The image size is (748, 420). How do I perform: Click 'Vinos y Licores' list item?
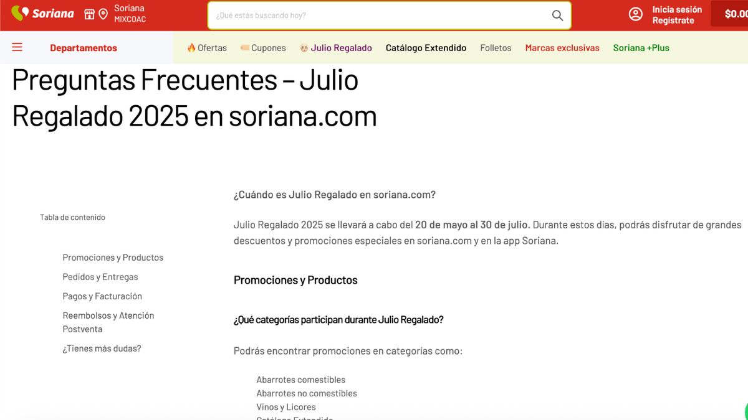click(x=286, y=407)
